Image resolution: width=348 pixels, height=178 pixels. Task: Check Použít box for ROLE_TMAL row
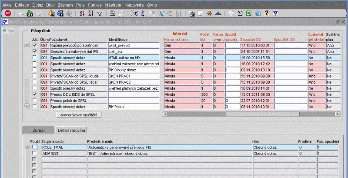35,148
